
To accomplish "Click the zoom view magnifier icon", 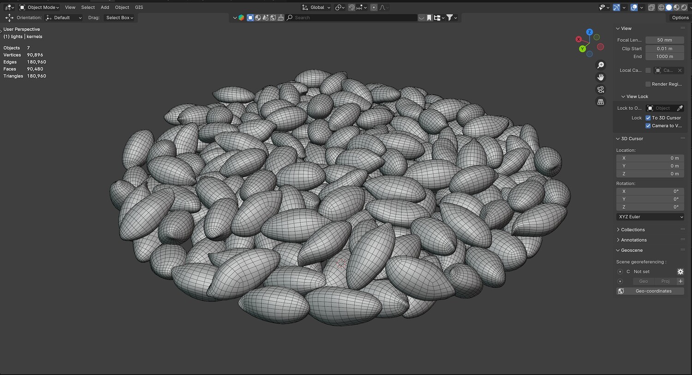I will [601, 65].
